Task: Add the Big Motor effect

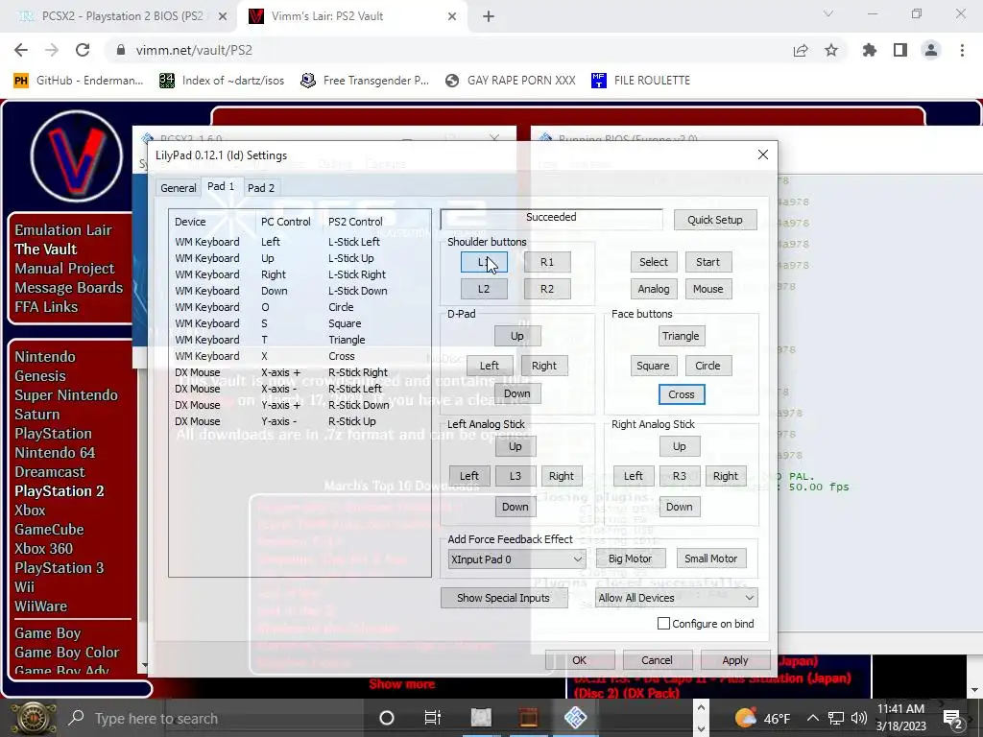Action: [630, 559]
